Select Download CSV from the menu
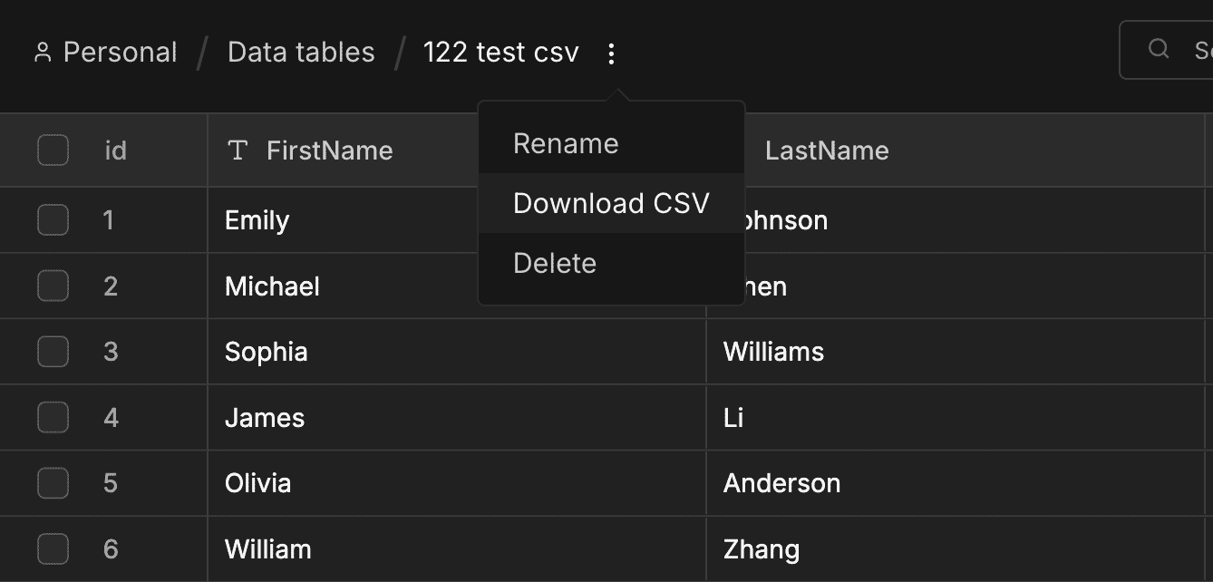1213x582 pixels. [x=612, y=203]
